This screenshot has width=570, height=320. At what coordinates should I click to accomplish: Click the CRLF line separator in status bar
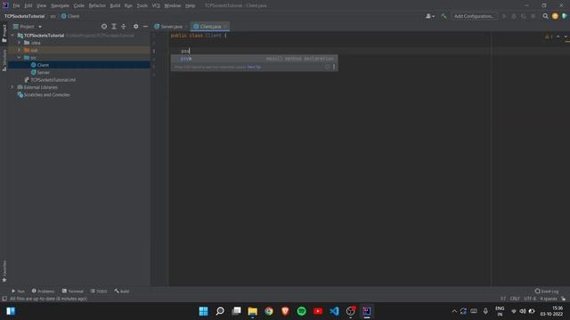pyautogui.click(x=515, y=299)
